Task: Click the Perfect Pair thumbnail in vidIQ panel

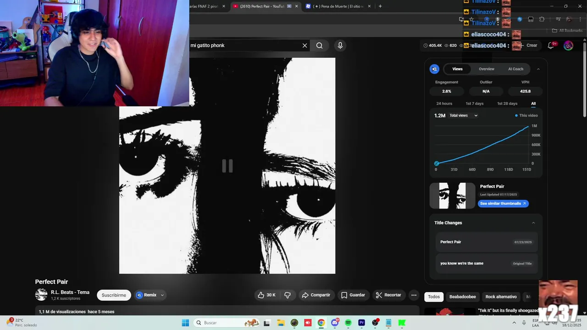Action: [452, 196]
